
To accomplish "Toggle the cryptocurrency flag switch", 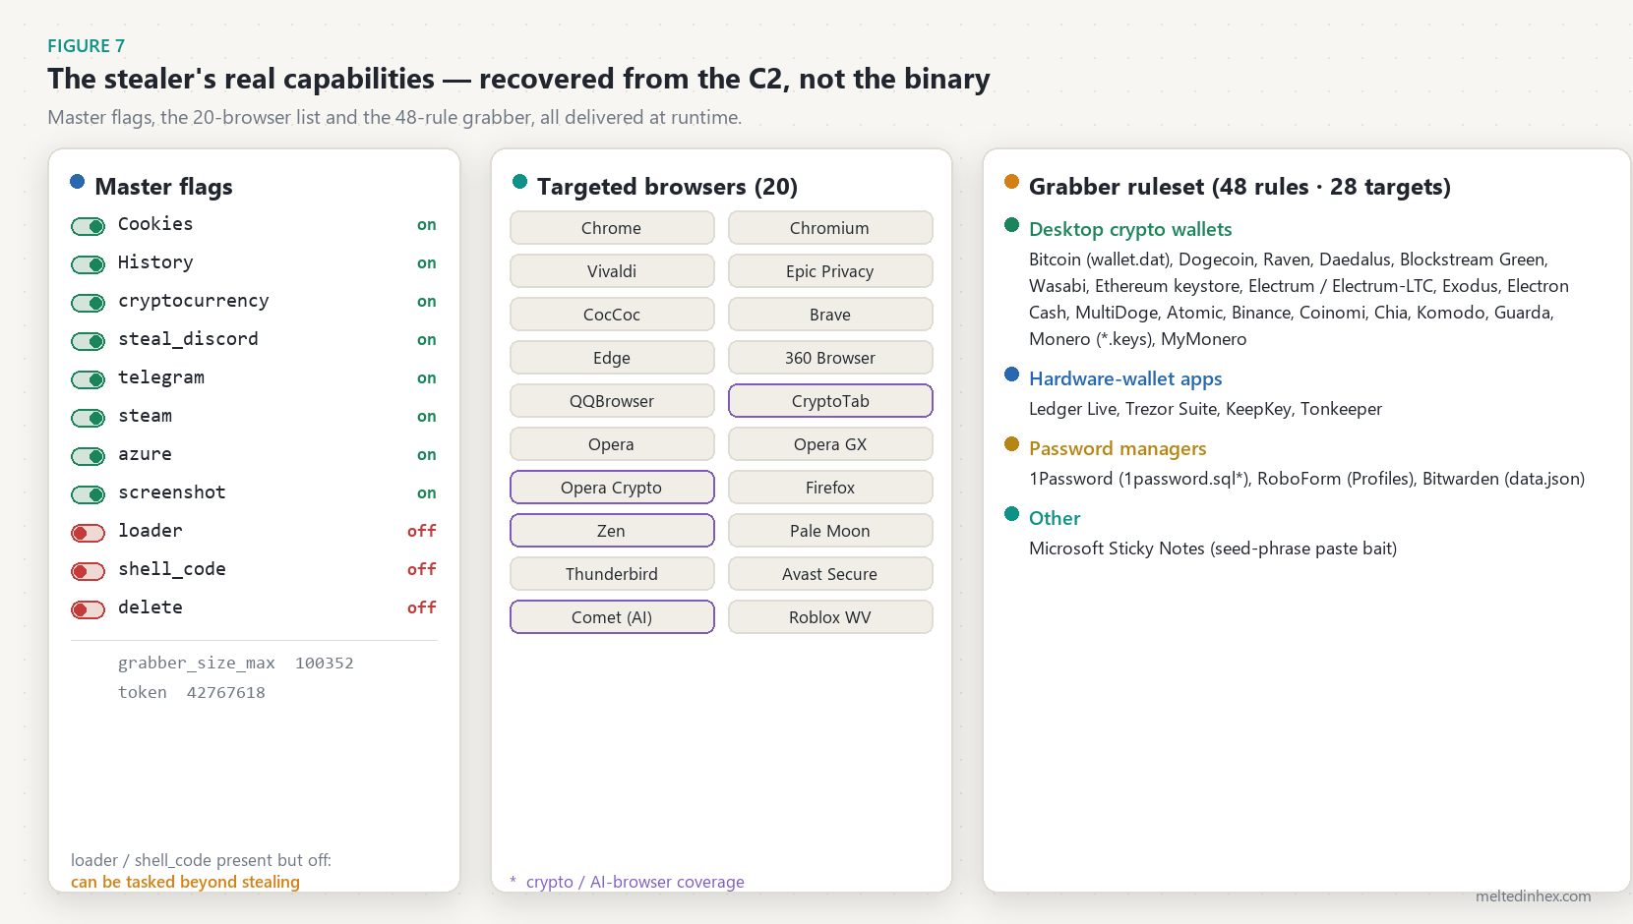I will [x=88, y=304].
